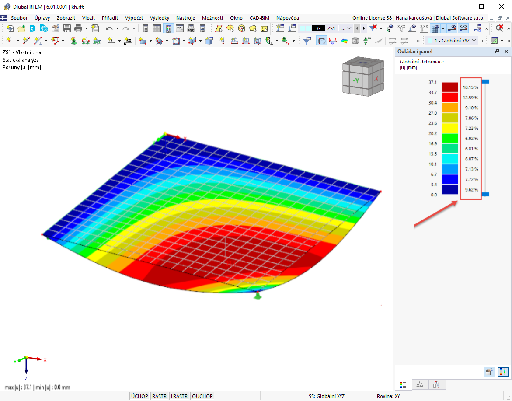Expand the print options arrow
Viewport: 512px width, 401px height.
tap(86, 29)
